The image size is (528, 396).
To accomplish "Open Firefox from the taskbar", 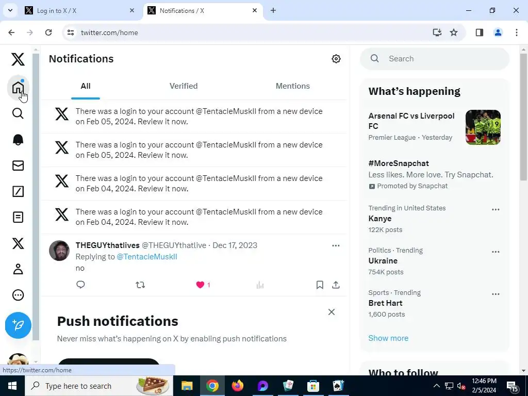I will tap(237, 386).
